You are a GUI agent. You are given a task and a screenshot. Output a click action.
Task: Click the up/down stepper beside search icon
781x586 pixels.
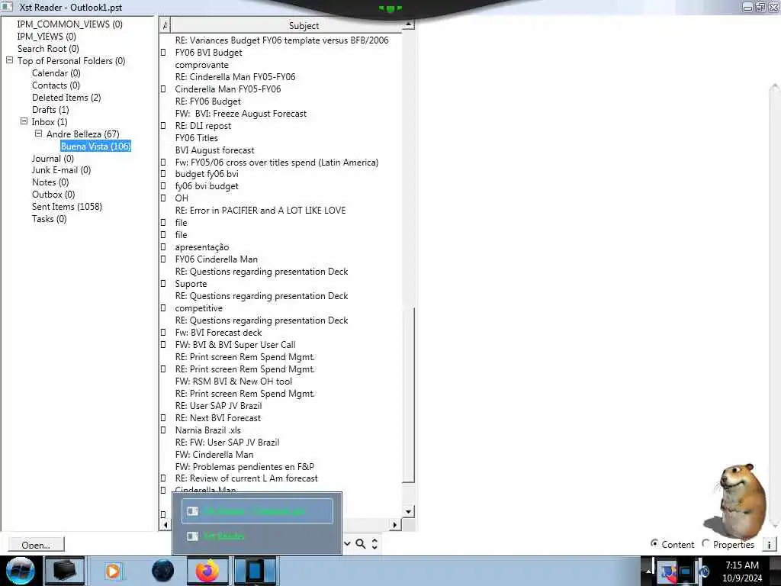[374, 544]
